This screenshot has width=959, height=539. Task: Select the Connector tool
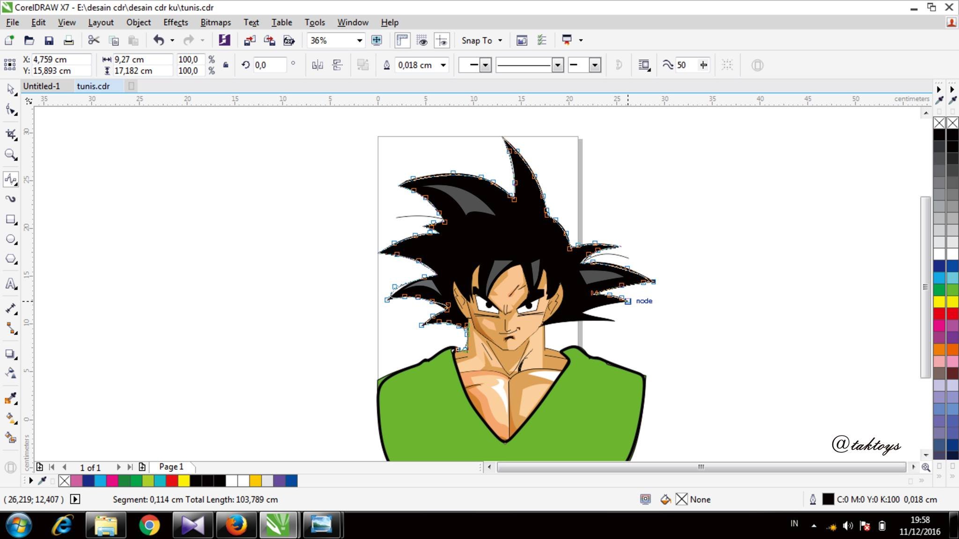point(10,328)
